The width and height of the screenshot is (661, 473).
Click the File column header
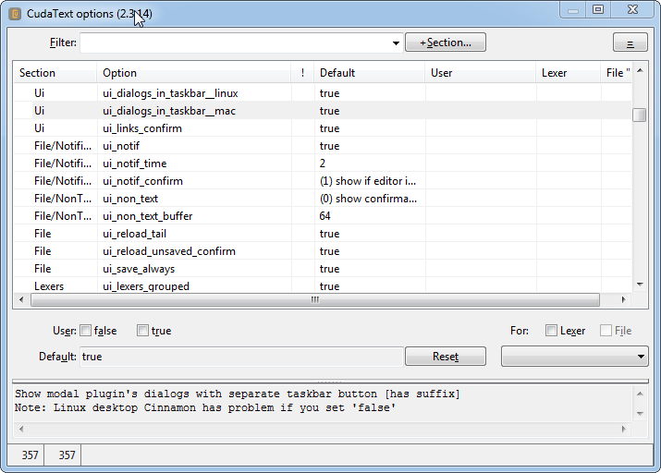click(x=616, y=73)
